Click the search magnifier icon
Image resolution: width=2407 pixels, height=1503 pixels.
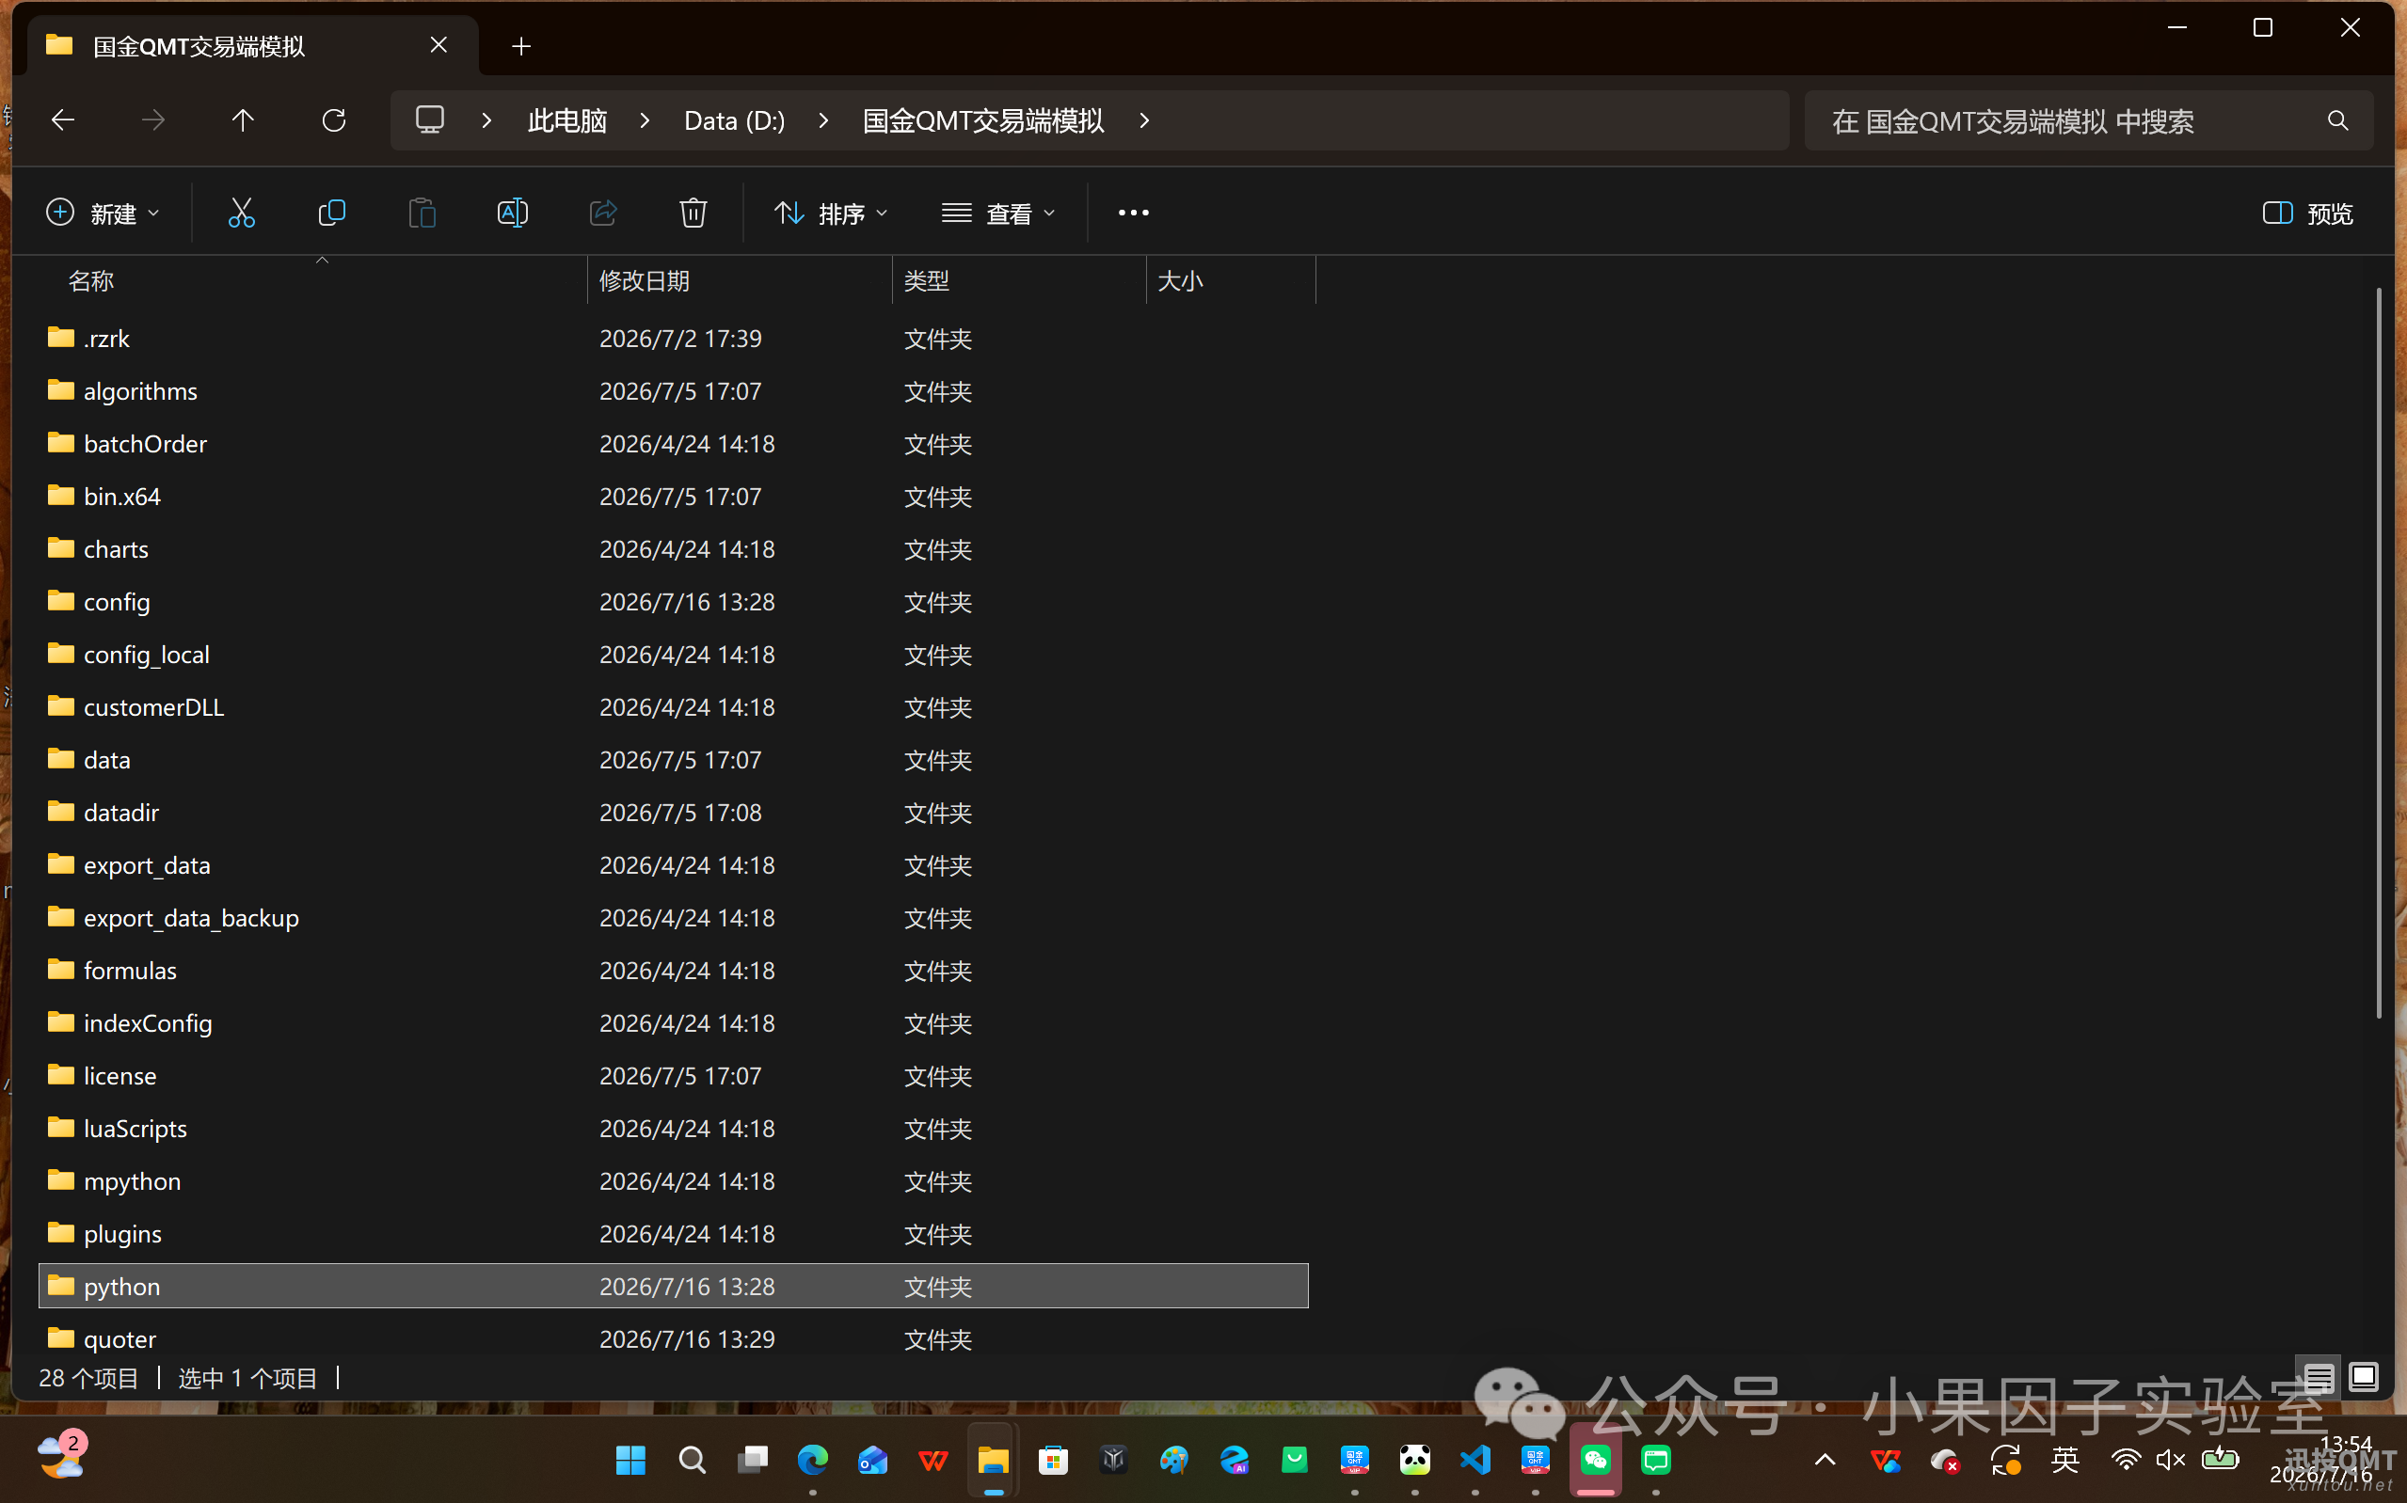(x=2337, y=120)
